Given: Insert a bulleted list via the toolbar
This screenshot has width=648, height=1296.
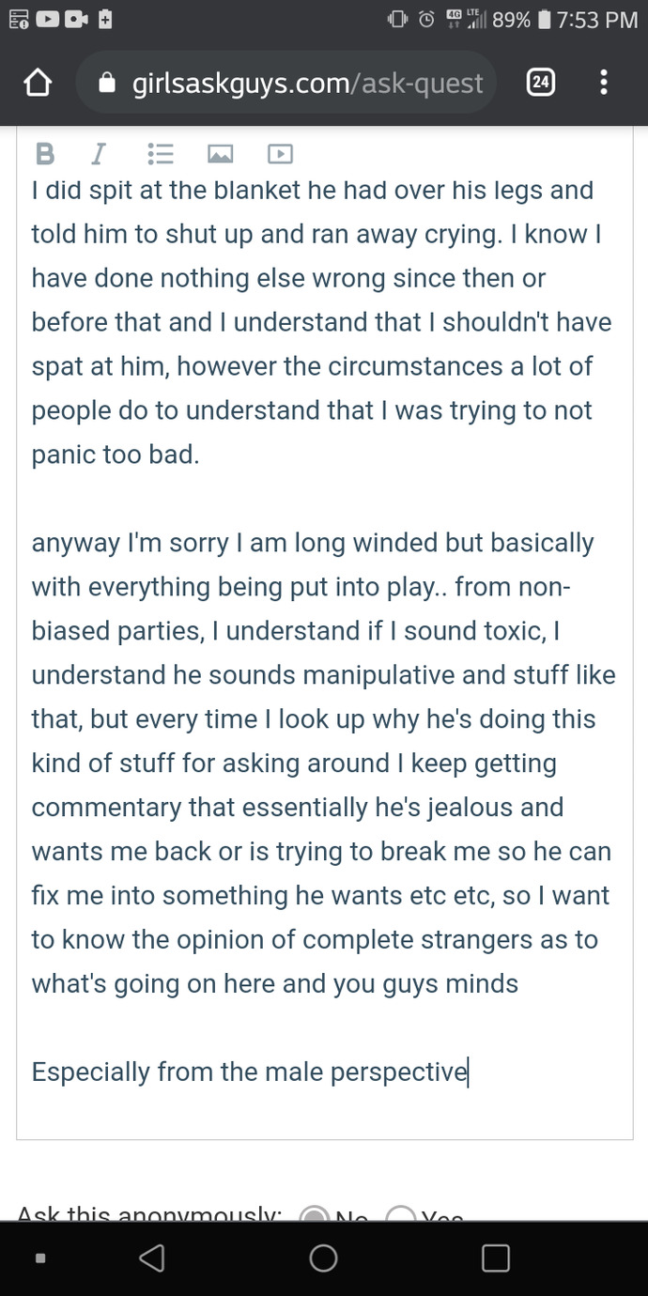Looking at the screenshot, I should 161,153.
